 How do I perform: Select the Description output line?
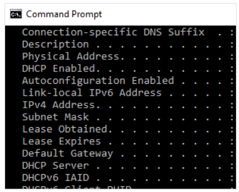pyautogui.click(x=128, y=44)
